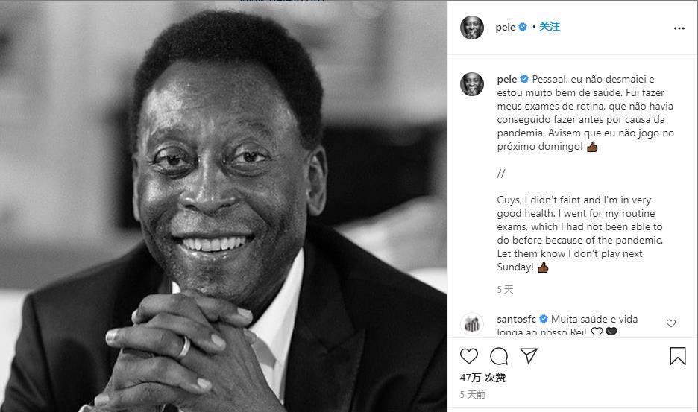Viewport: 698px width, 412px height.
Task: Click pele username in caption
Action: click(507, 79)
